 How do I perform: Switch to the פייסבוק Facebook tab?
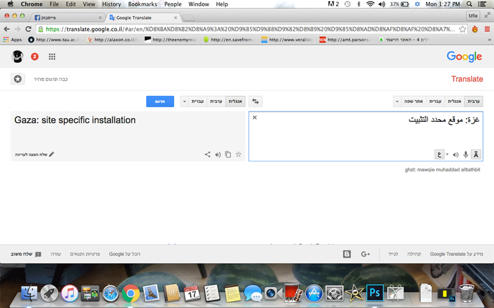pos(68,18)
